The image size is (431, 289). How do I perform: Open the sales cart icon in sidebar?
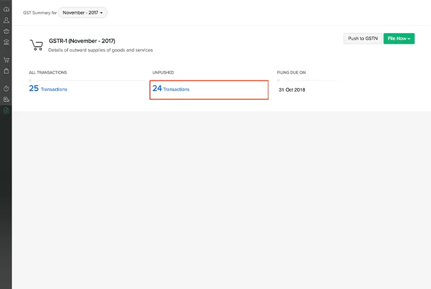click(x=6, y=60)
